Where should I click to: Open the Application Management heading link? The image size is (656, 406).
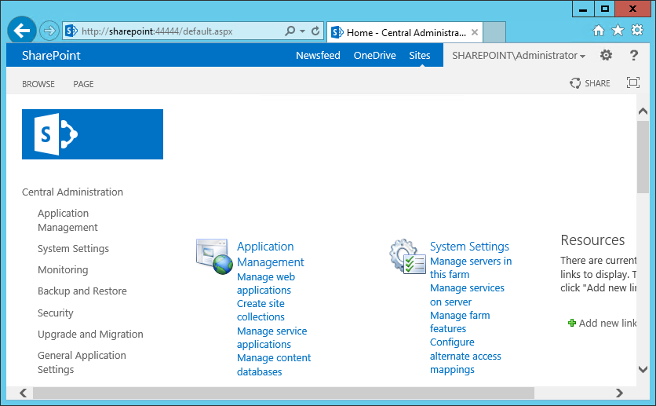[271, 254]
